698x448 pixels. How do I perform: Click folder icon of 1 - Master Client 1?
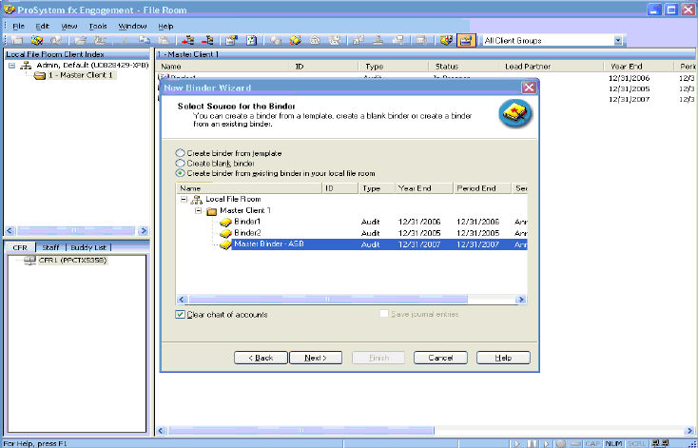coord(39,75)
